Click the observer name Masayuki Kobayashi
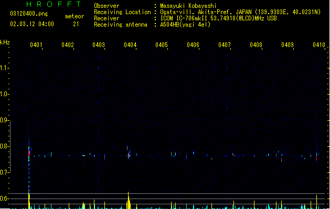 [188, 6]
